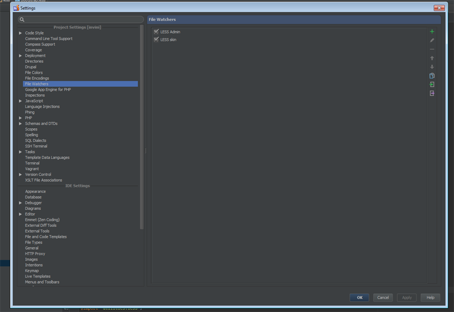Open File Encodings settings

point(37,78)
